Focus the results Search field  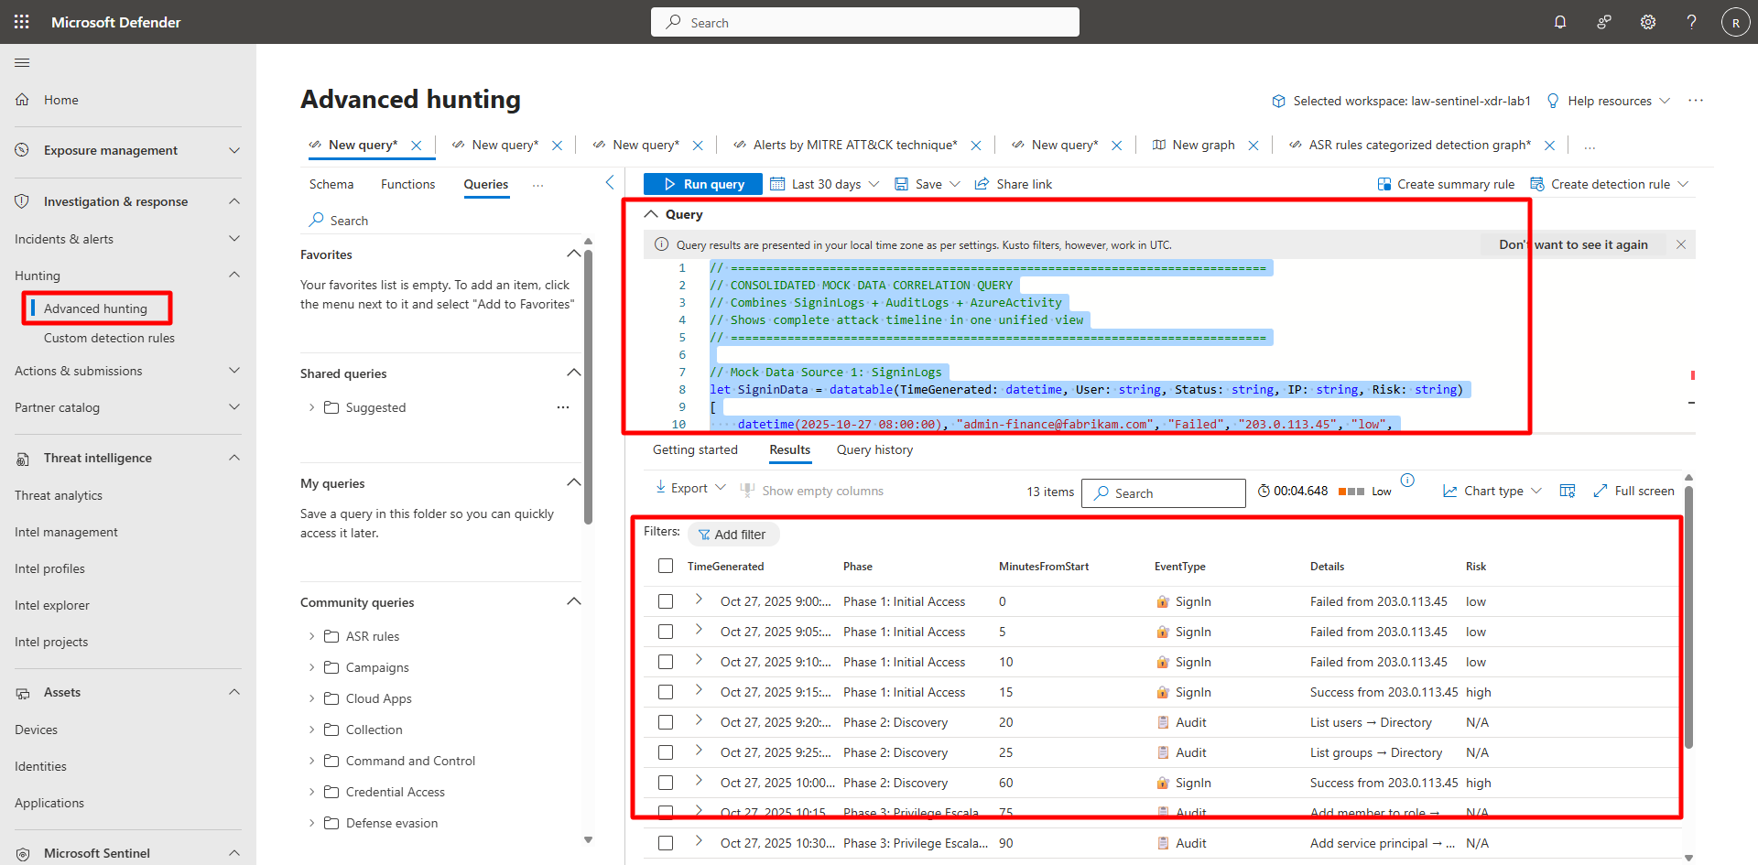[1164, 492]
